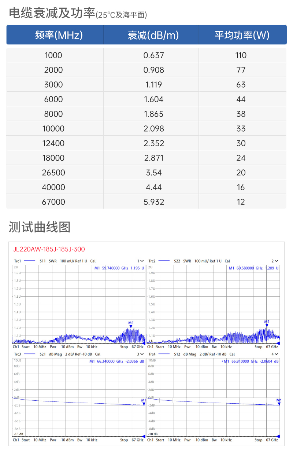
Task: Click average power 30 in the 12400 row
Action: coord(241,143)
